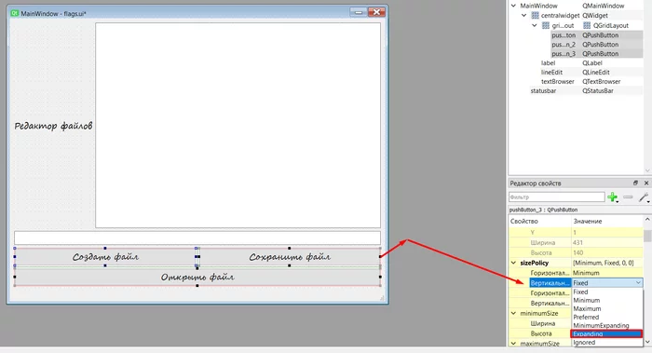
Task: Click the Открыть файл button
Action: [x=197, y=277]
